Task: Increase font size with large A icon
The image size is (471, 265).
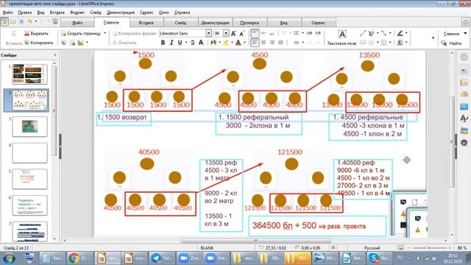Action: click(x=233, y=33)
